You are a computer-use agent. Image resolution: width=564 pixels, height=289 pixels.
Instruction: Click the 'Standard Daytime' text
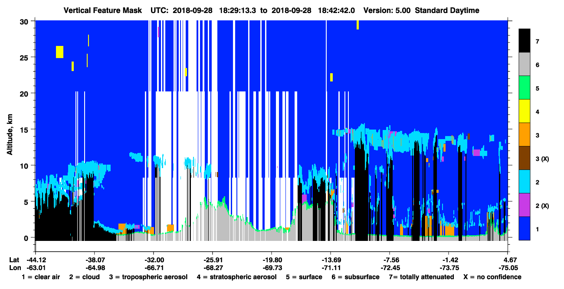coord(447,10)
